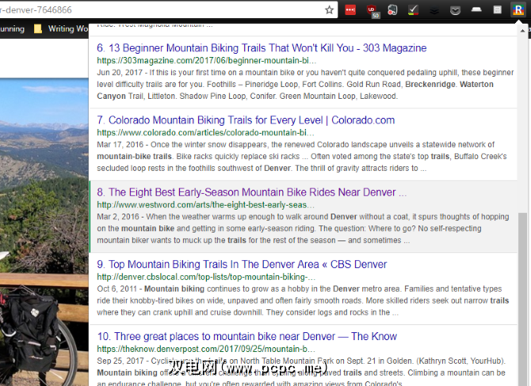
Task: Click the Evernote Web Clipper extension icon
Action: [x=392, y=9]
